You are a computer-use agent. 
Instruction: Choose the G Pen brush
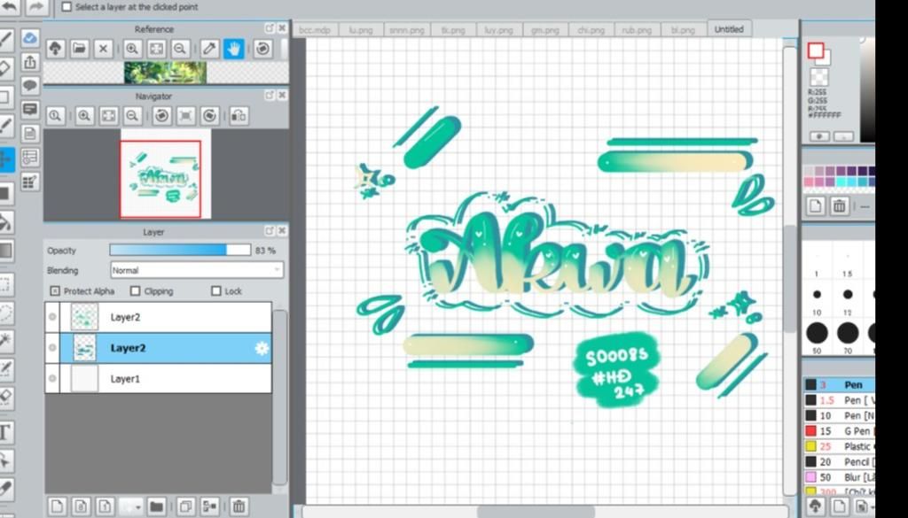840,430
